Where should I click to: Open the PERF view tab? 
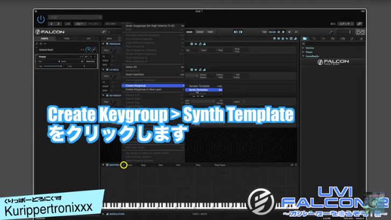coord(210,32)
